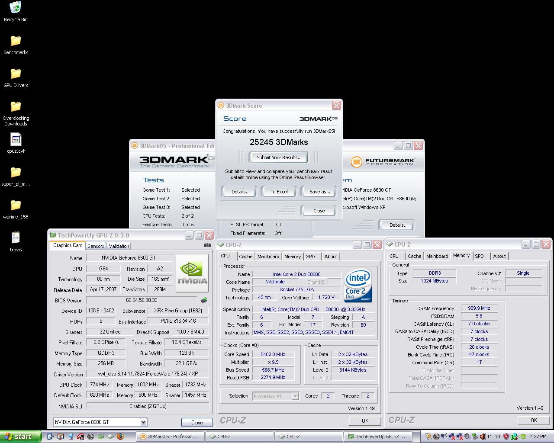Click Save as button in score dialog

(319, 192)
